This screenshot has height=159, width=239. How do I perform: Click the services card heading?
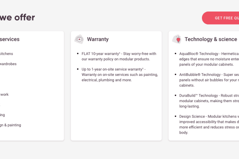[10, 39]
